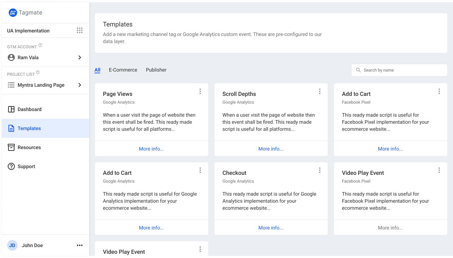The image size is (453, 258).
Task: Click More info on the Scroll Depths card
Action: 271,149
